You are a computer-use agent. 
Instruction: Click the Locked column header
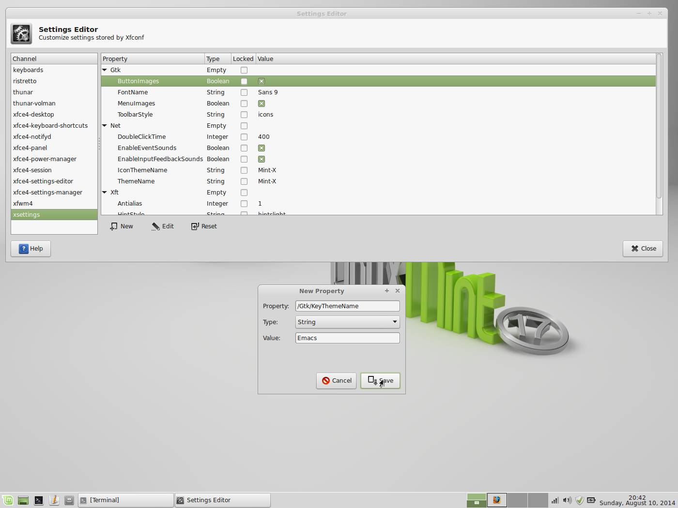(x=243, y=59)
